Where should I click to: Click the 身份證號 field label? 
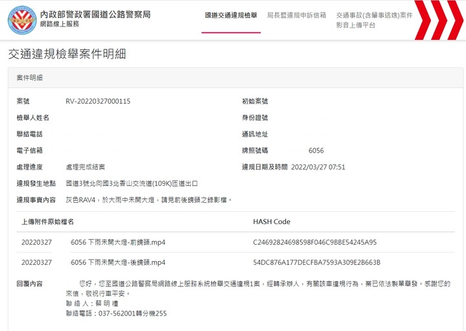click(x=255, y=118)
